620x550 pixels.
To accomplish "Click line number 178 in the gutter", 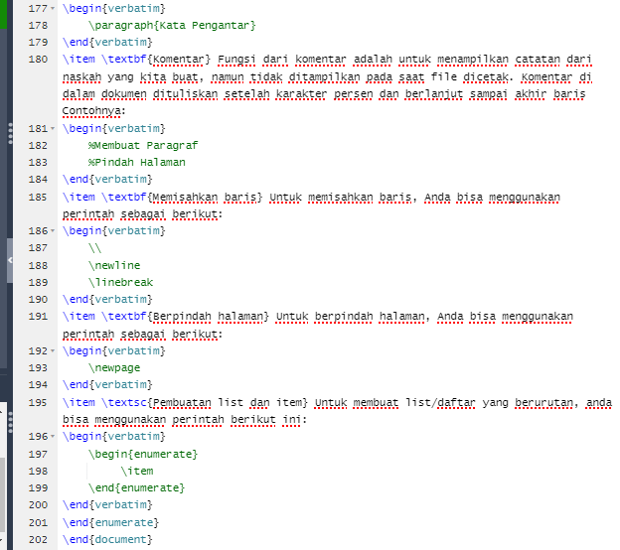I will tap(38, 25).
